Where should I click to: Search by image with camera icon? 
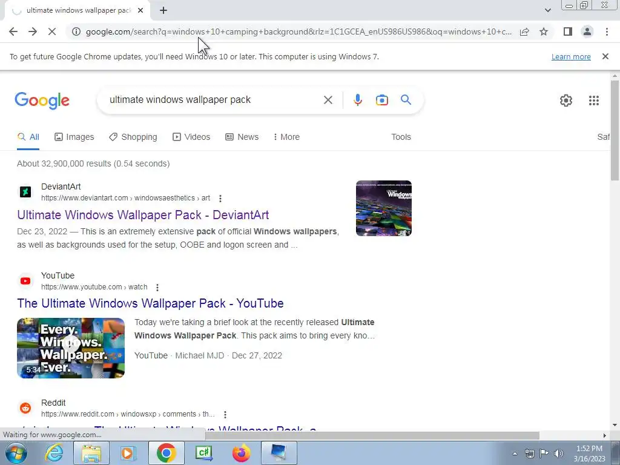381,100
